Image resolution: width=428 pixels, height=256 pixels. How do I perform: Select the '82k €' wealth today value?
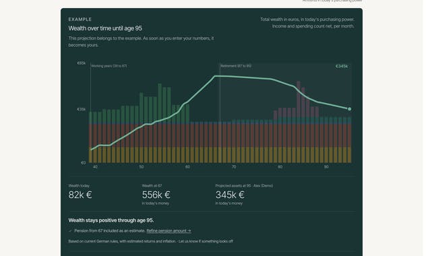pyautogui.click(x=80, y=195)
